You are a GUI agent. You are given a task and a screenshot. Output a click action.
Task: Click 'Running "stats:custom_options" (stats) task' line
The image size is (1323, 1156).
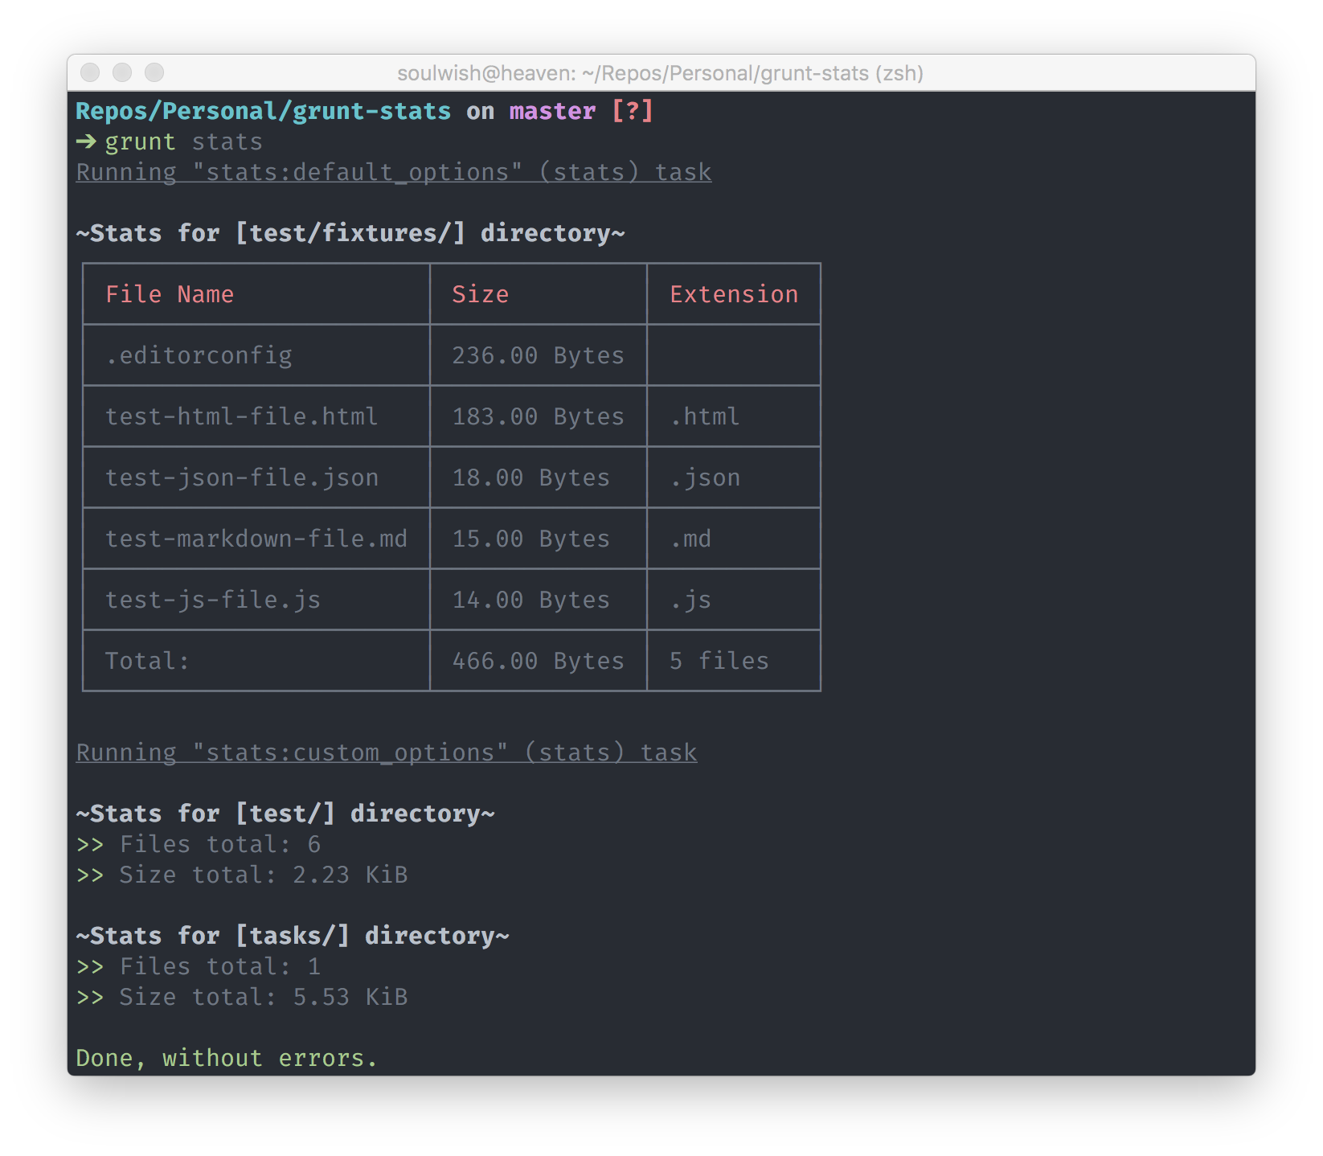click(x=387, y=752)
